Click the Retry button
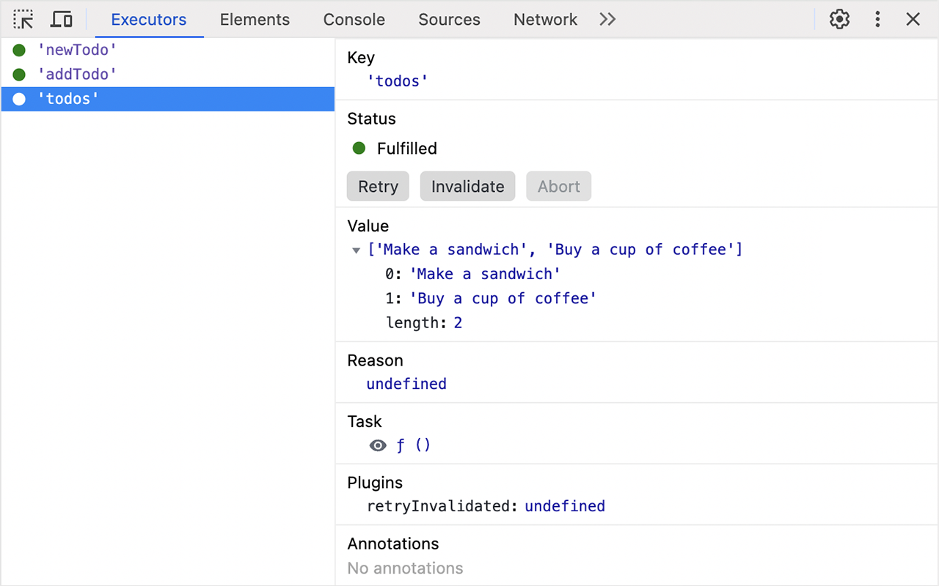This screenshot has height=586, width=939. point(378,186)
